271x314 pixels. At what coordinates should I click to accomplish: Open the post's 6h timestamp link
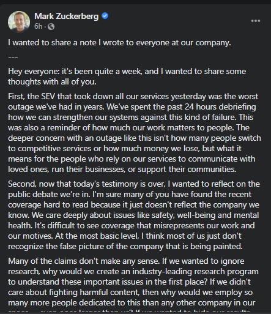tap(38, 26)
